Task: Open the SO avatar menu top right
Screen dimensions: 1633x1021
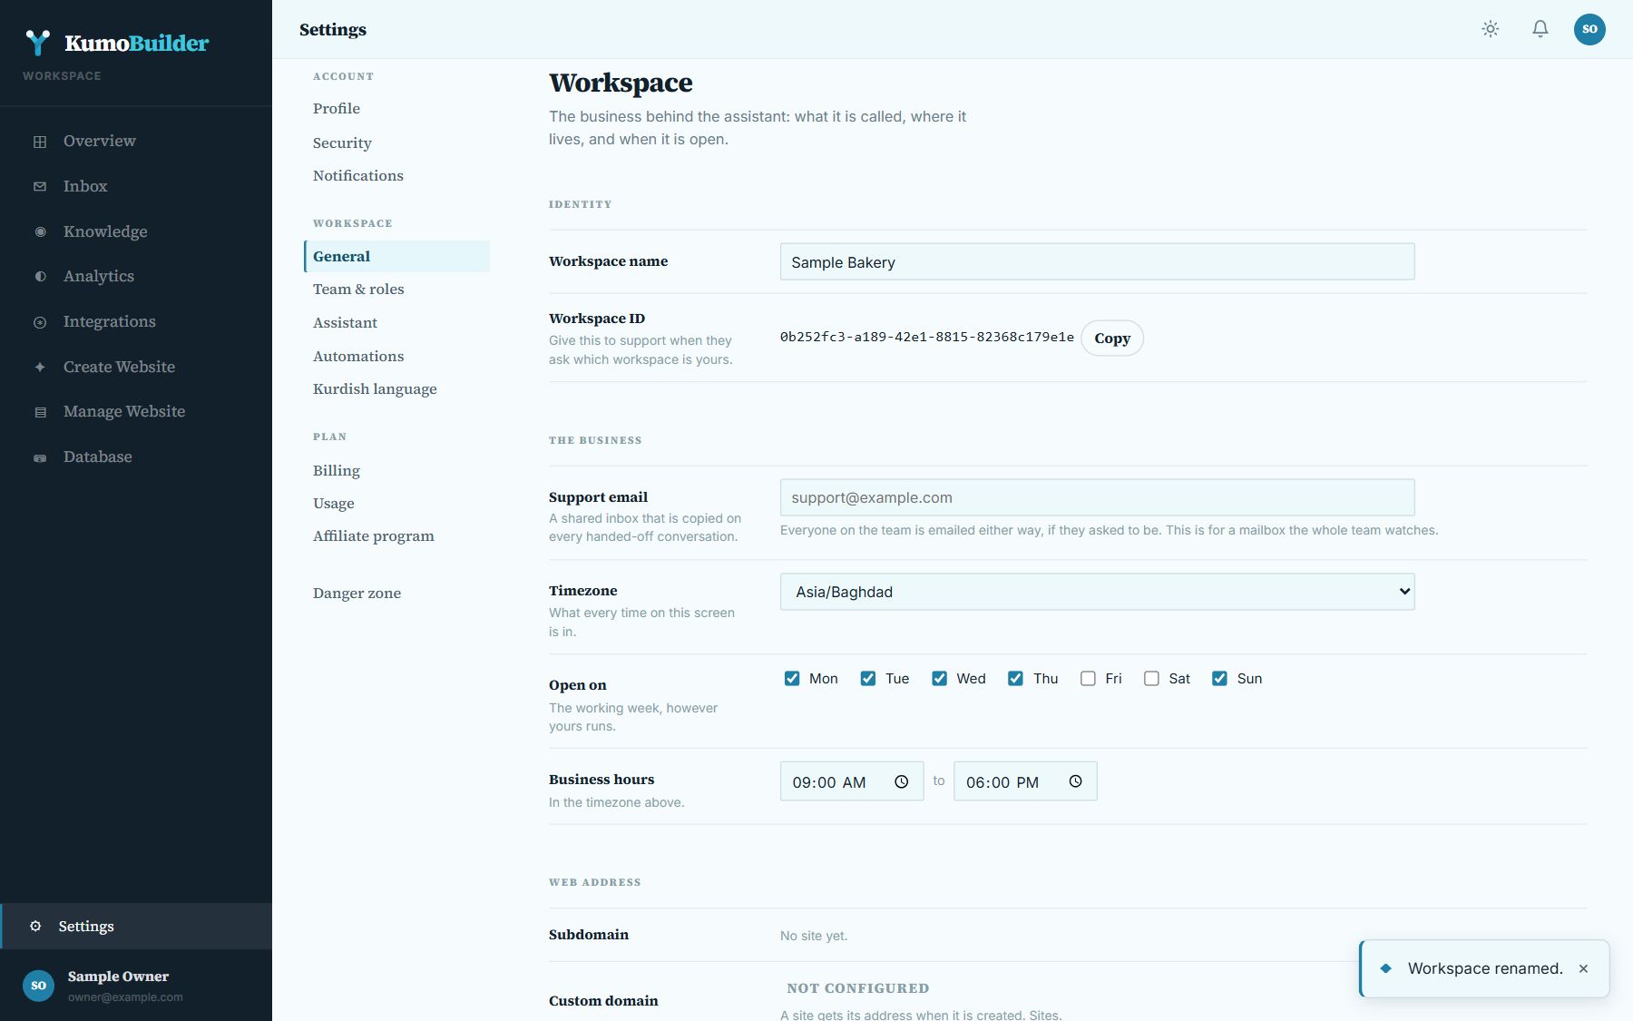Action: 1589,29
